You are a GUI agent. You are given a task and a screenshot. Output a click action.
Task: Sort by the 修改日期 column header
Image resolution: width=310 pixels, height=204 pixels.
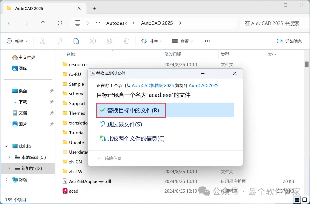click(173, 54)
